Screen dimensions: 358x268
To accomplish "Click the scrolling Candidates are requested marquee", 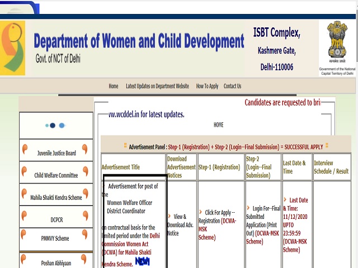I will (282, 103).
